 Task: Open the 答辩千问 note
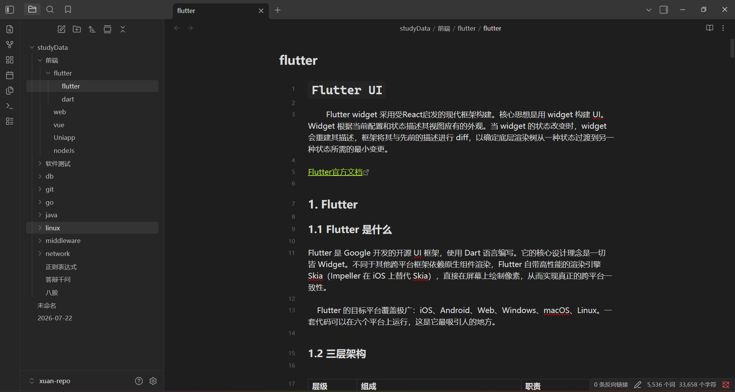92,279
